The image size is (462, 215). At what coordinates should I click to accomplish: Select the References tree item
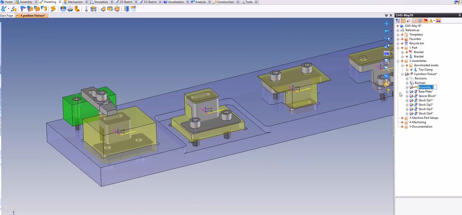pos(412,30)
